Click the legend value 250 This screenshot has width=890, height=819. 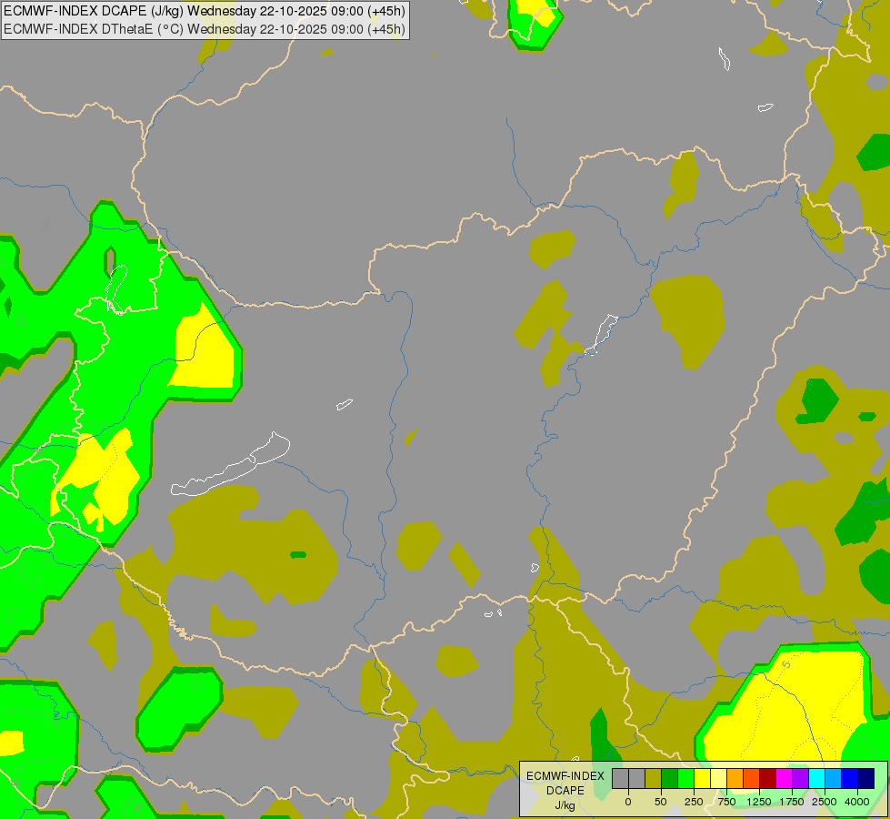(693, 802)
